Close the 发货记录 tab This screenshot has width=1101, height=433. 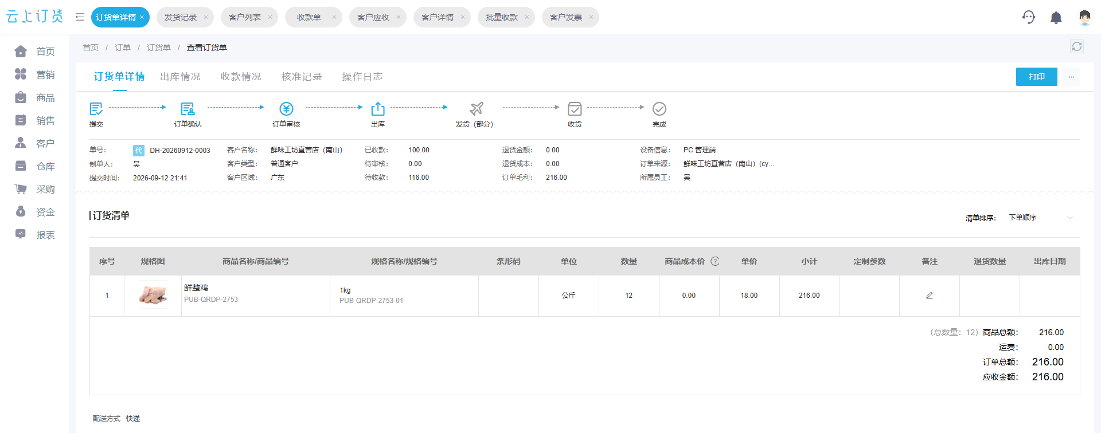(206, 17)
